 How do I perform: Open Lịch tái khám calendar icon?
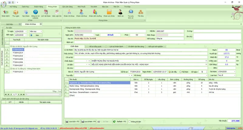[x=46, y=13]
